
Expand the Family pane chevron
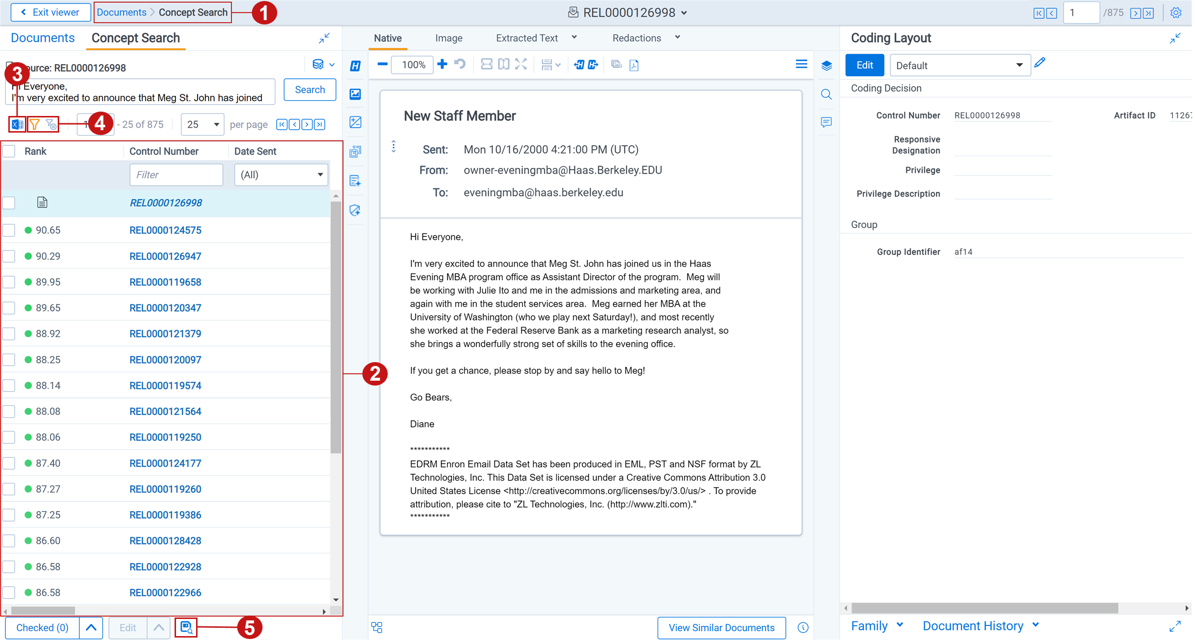point(900,625)
